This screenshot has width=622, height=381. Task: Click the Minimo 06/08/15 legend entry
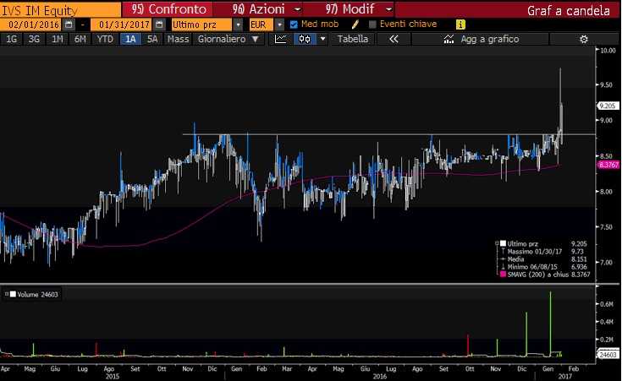[x=532, y=267]
